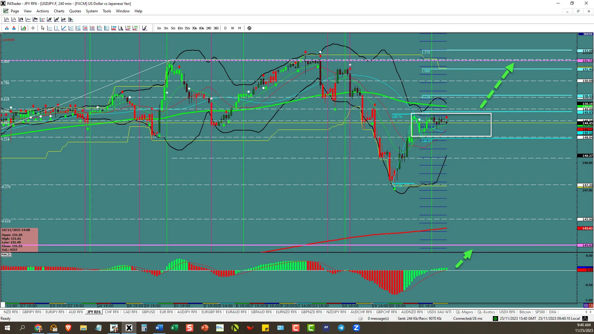The width and height of the screenshot is (594, 334).
Task: Switch to weekly W timeframe
Action: pyautogui.click(x=232, y=28)
